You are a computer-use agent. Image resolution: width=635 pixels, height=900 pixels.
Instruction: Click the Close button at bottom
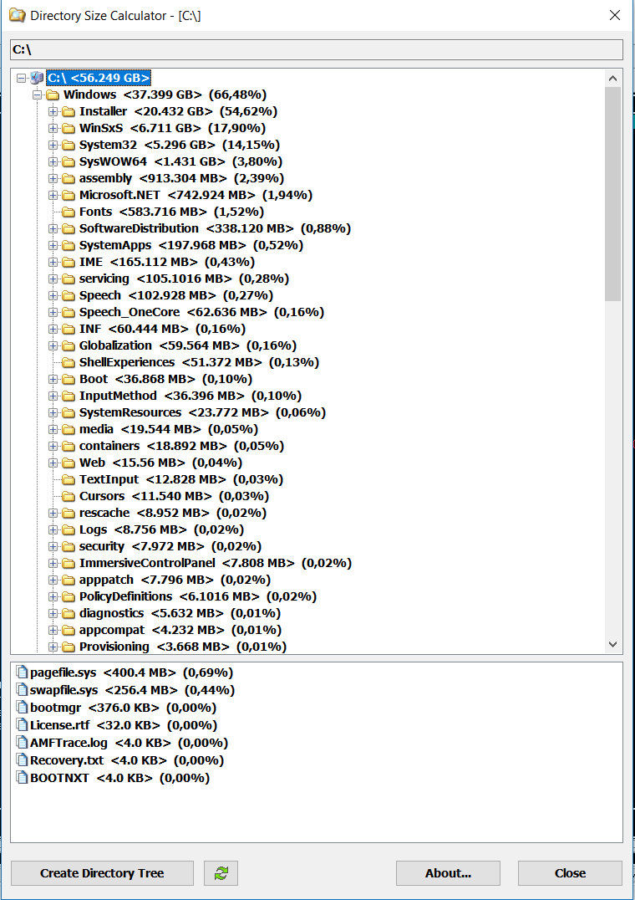pyautogui.click(x=570, y=873)
